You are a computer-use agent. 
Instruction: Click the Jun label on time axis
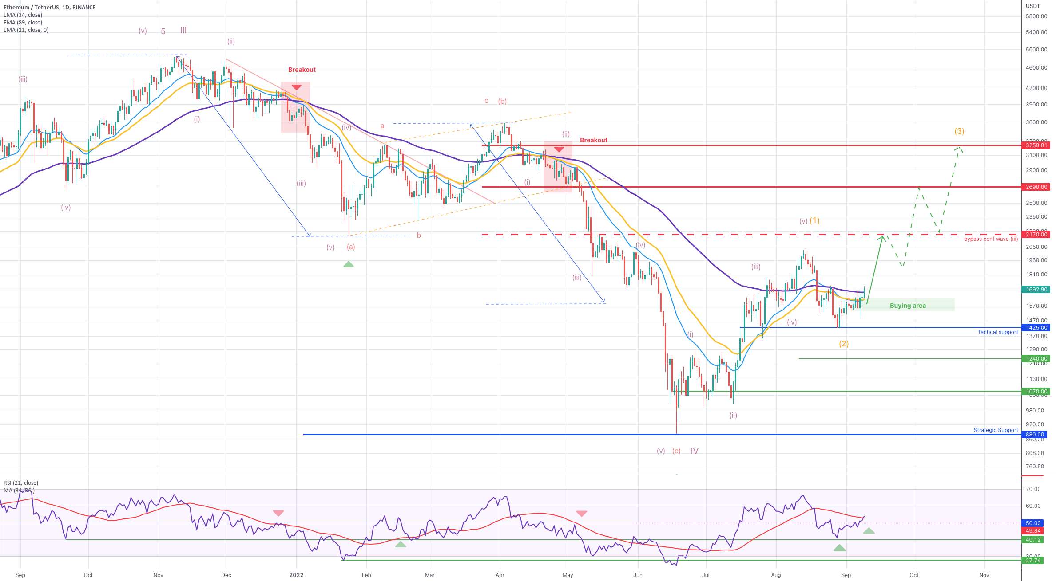(x=638, y=575)
